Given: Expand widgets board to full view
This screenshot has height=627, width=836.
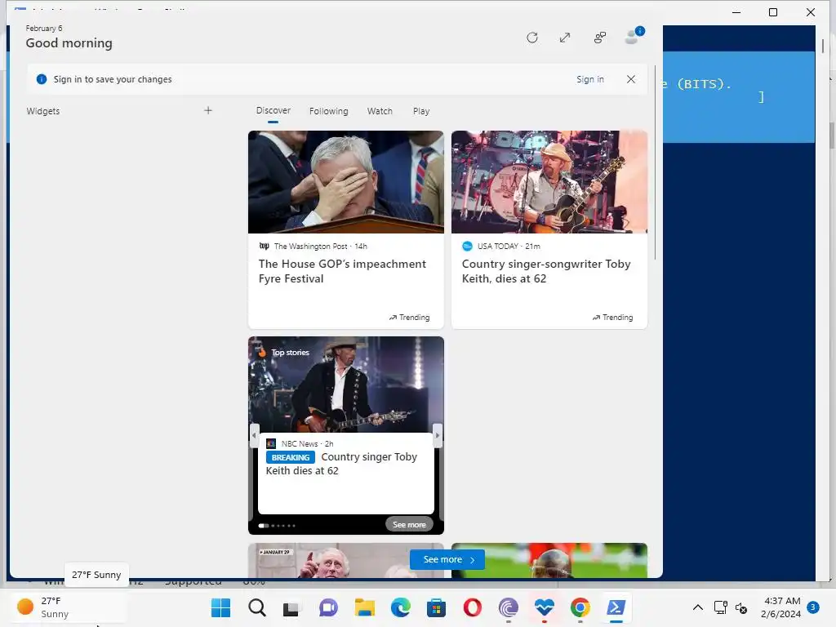Looking at the screenshot, I should (565, 38).
